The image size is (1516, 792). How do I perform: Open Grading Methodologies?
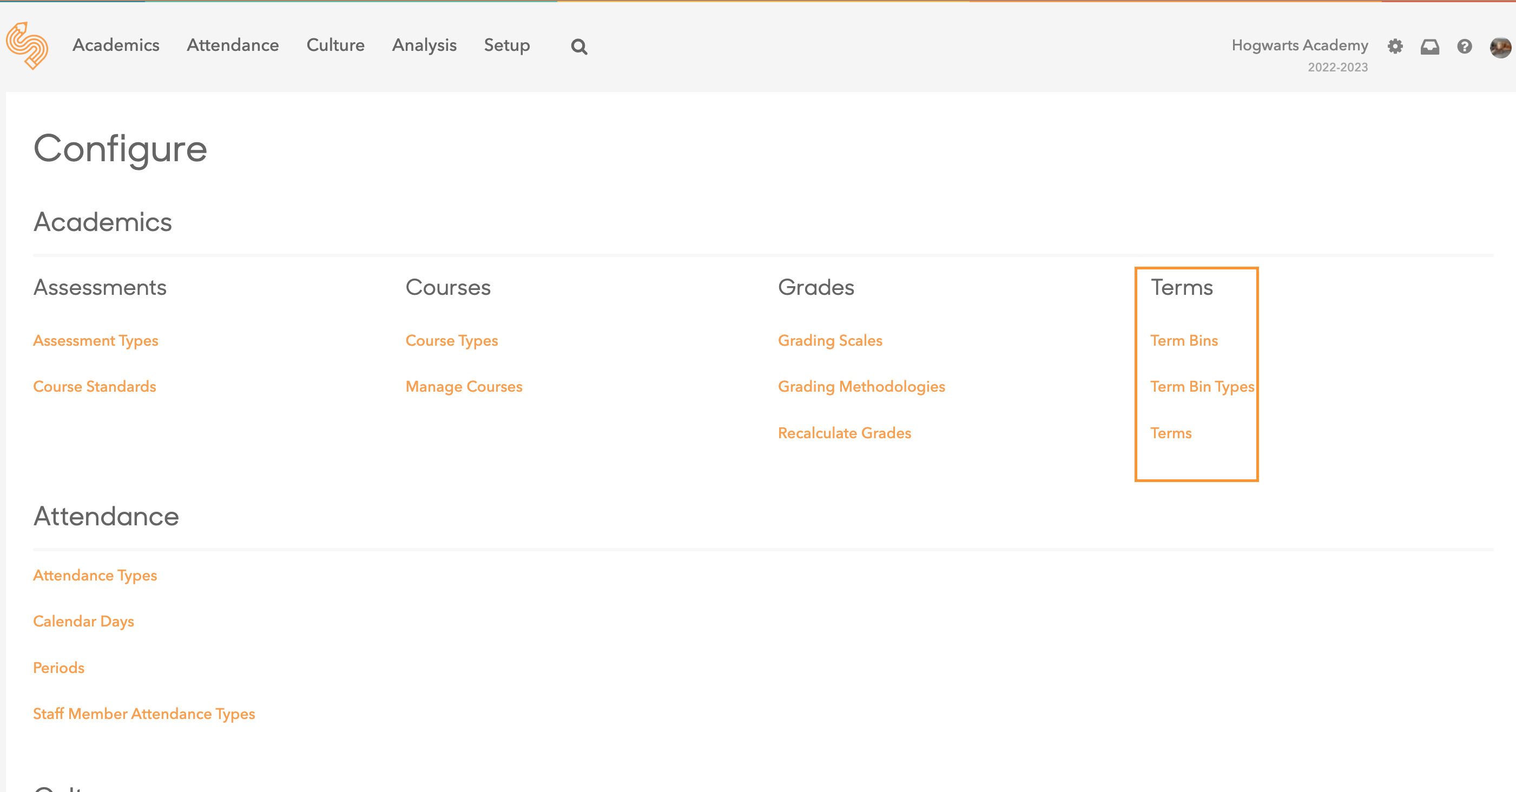[x=861, y=387]
